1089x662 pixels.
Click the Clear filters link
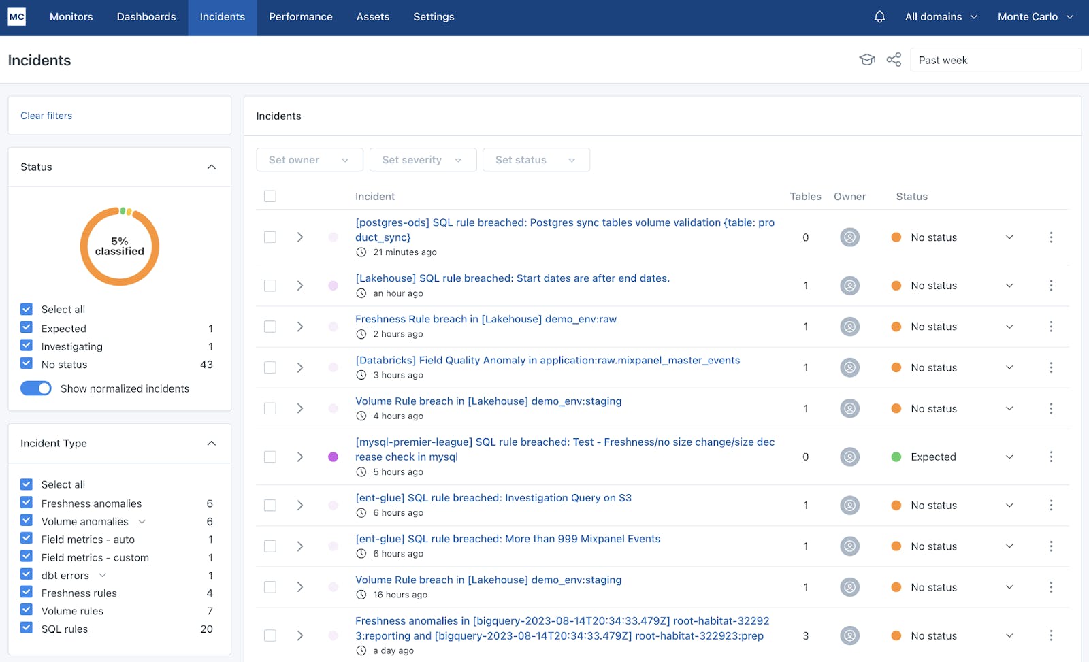pyautogui.click(x=46, y=116)
